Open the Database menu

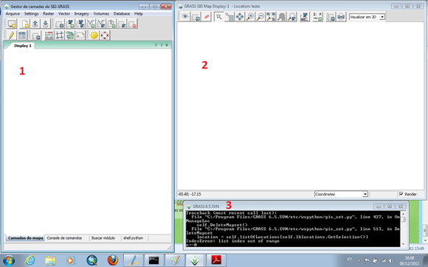click(122, 13)
